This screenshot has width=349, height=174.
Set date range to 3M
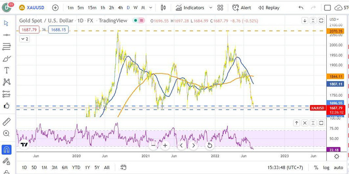click(54, 168)
